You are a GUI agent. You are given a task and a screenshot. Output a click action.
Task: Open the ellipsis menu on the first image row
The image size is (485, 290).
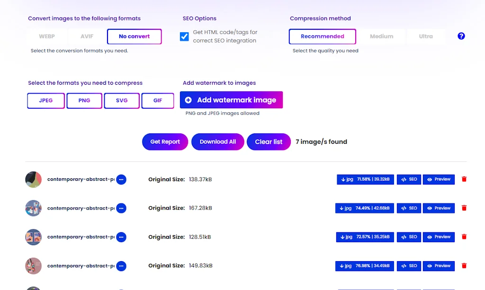pos(121,179)
